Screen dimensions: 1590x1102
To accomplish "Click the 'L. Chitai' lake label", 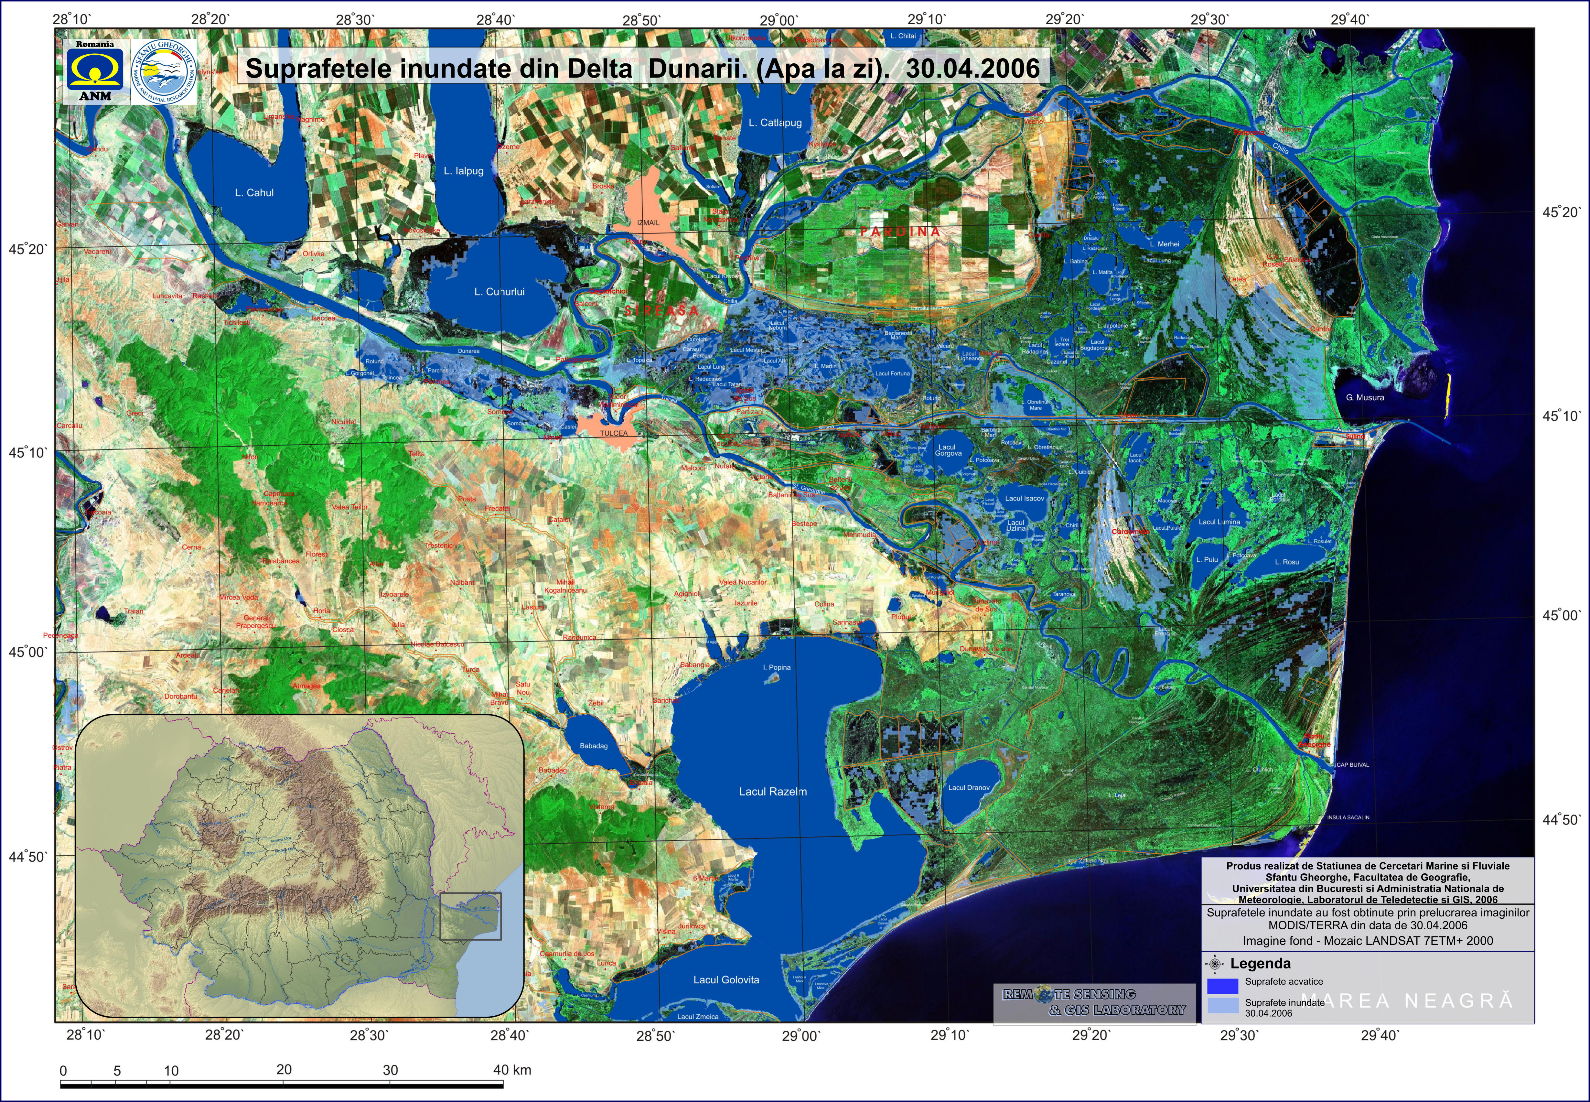I will click(x=903, y=36).
